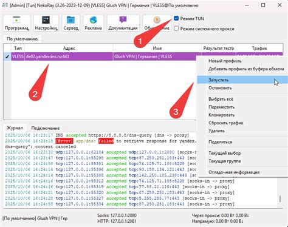Click the HTTP: 127.0.0.1:2081 status text
Screen dimensions: 288x227
(x=117, y=221)
